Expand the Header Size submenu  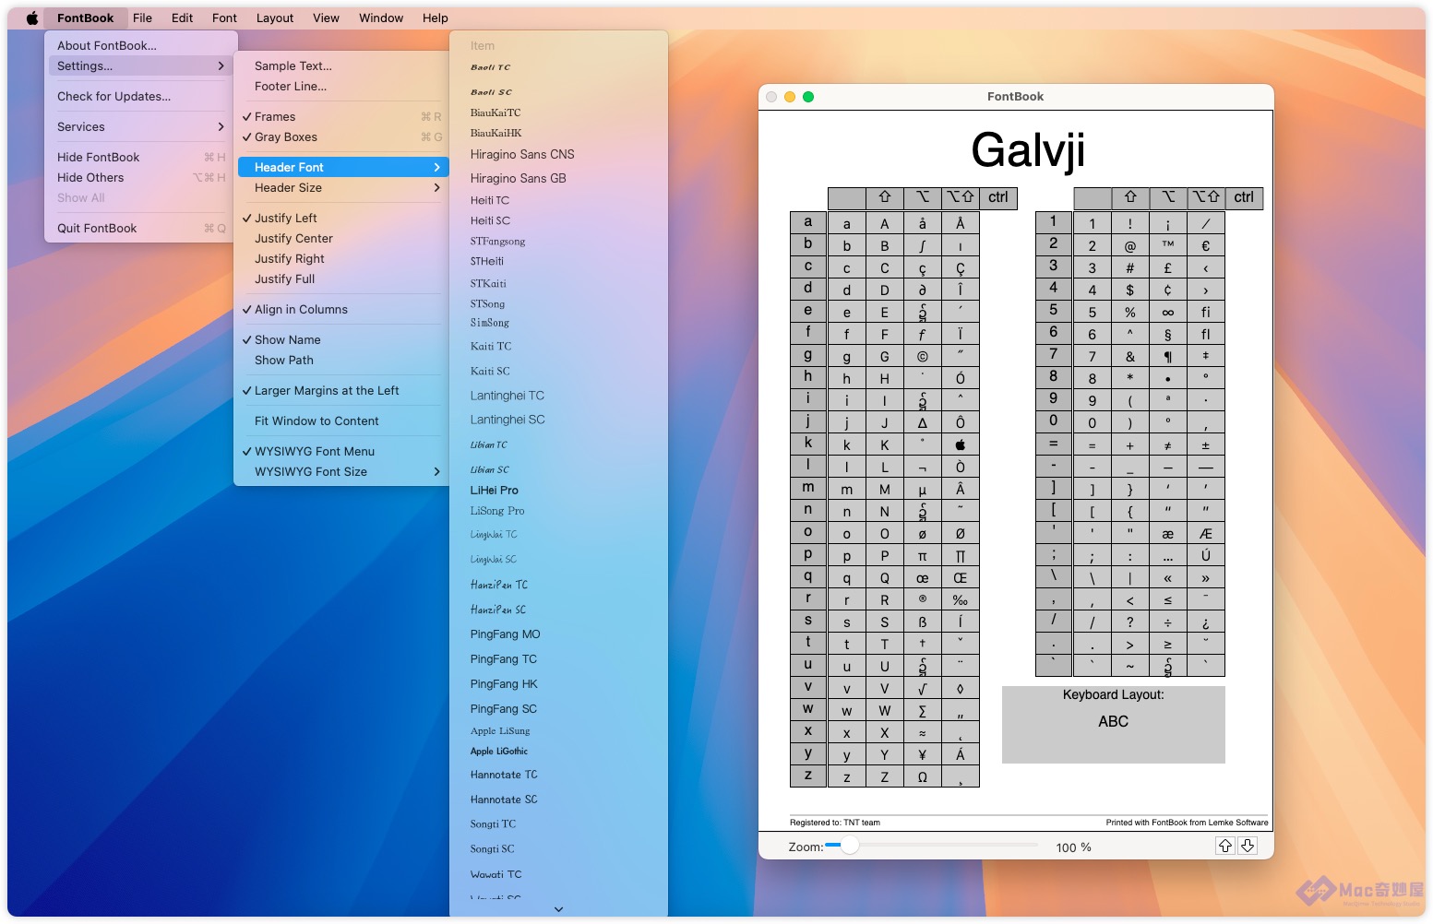coord(341,187)
